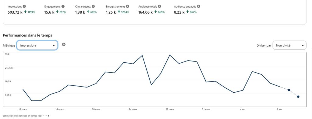Open the Diviser par Non divisé dropdown
The width and height of the screenshot is (312, 119).
point(289,45)
